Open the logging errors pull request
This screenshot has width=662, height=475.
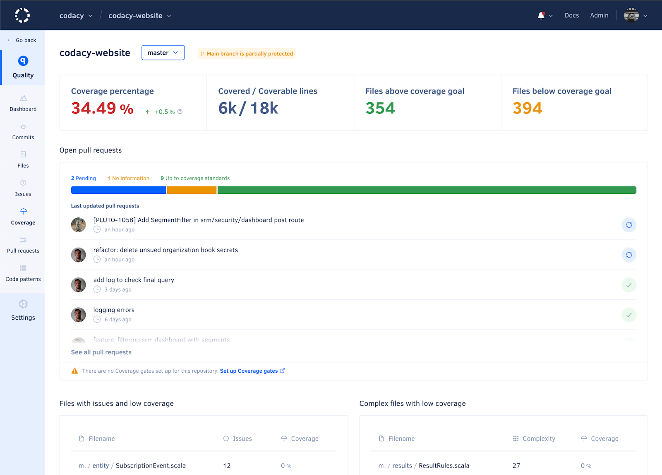[x=114, y=310]
